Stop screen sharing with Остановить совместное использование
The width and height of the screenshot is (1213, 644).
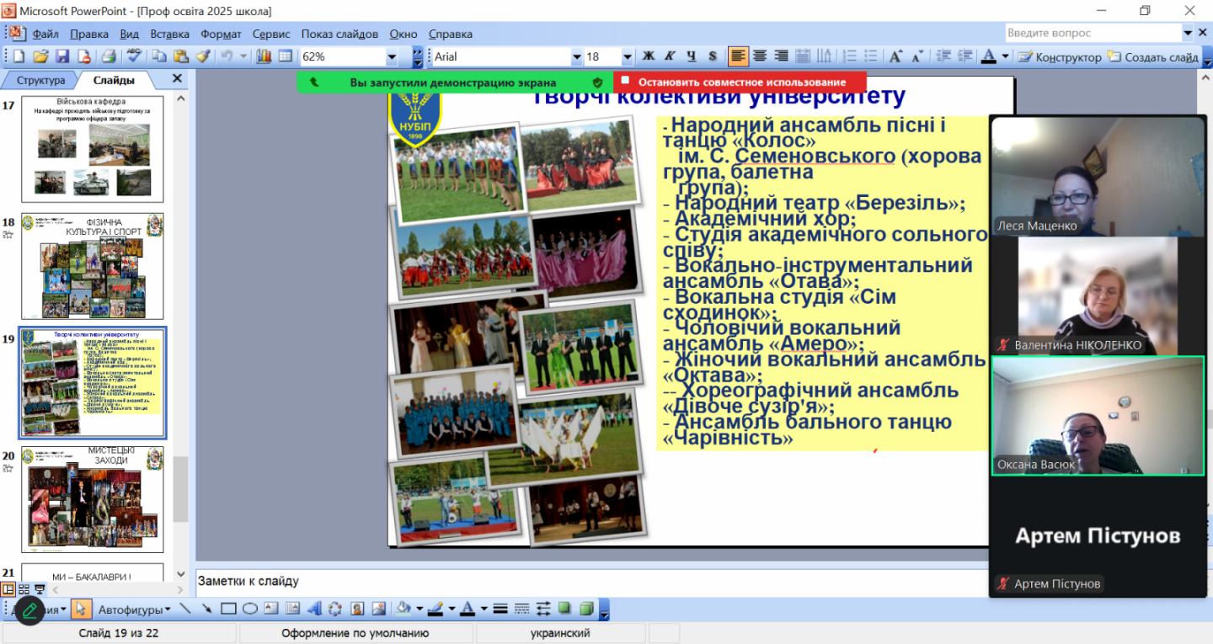pos(741,82)
